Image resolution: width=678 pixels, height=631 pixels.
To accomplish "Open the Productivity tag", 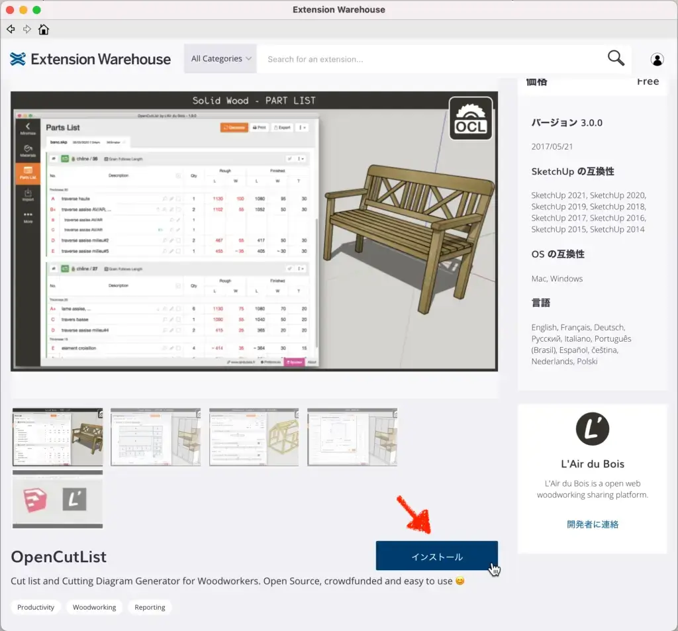I will tap(36, 607).
